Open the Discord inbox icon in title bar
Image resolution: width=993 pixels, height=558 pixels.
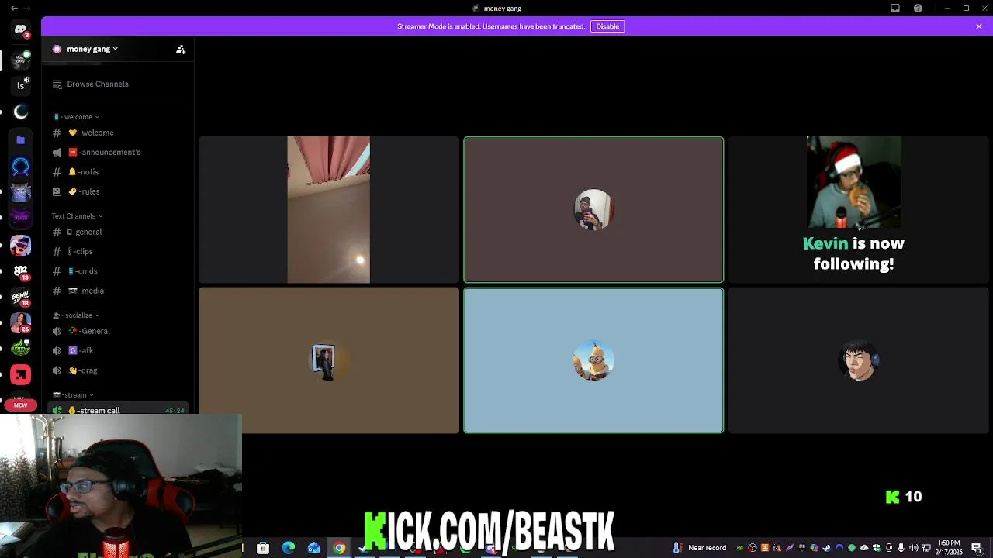[895, 9]
